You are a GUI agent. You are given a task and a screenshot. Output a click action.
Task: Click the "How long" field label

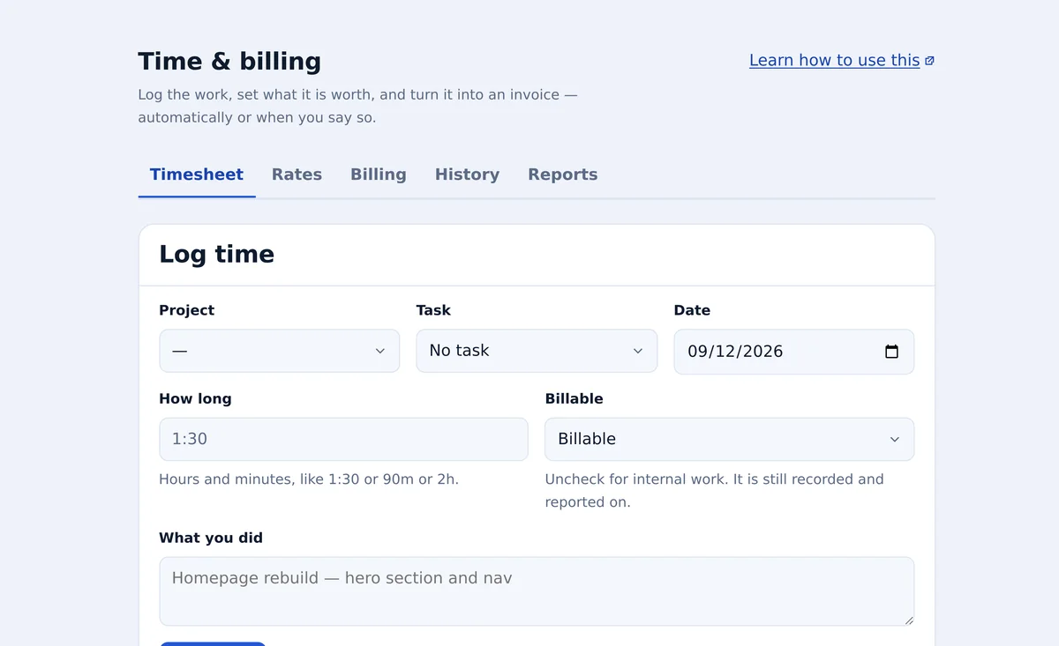(x=195, y=398)
